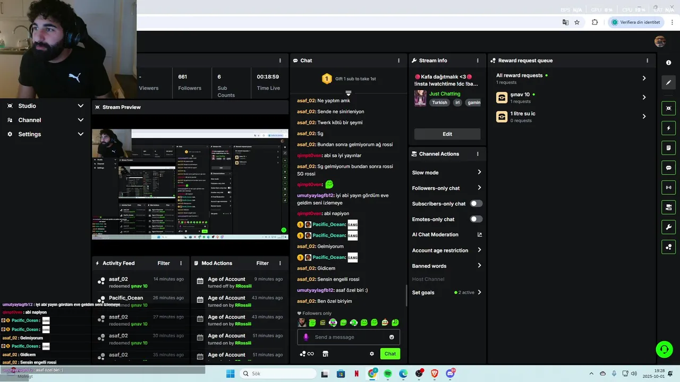The width and height of the screenshot is (680, 382).
Task: Click the green Chat send button
Action: tap(390, 354)
